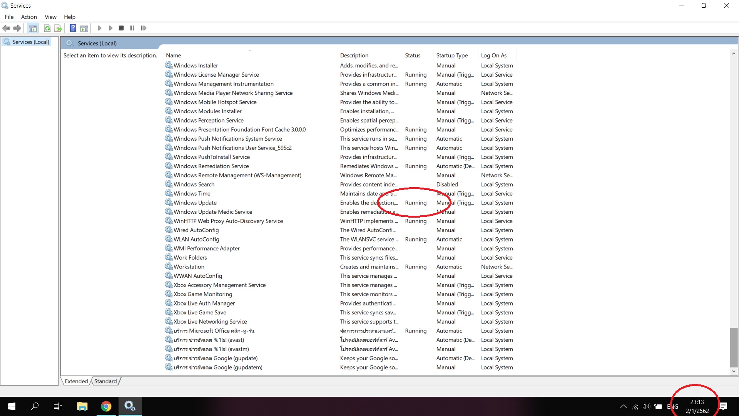Click gear icon beside Windows Search
The width and height of the screenshot is (739, 416).
(169, 184)
